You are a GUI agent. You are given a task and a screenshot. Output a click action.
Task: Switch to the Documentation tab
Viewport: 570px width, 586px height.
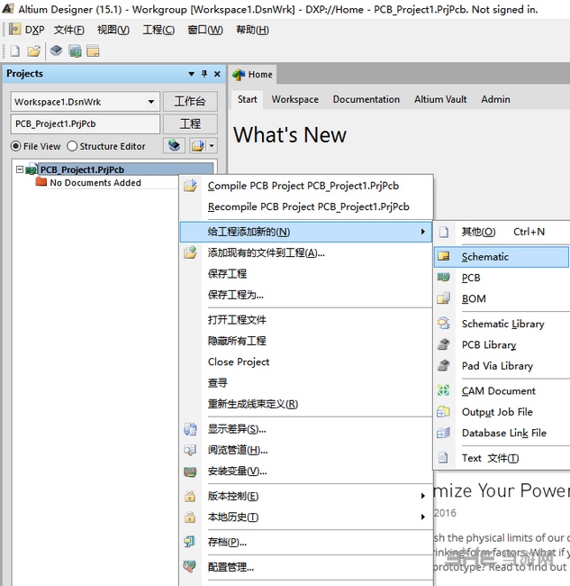(366, 99)
